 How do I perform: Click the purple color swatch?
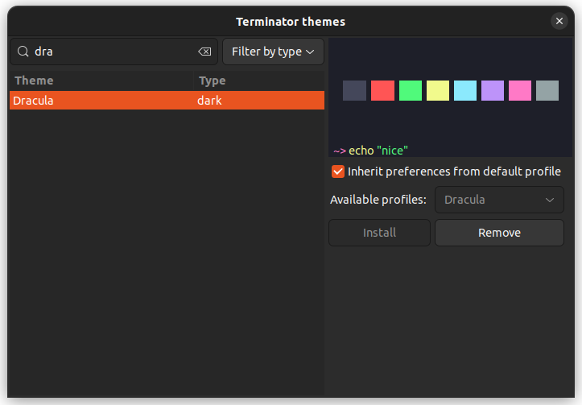coord(493,90)
